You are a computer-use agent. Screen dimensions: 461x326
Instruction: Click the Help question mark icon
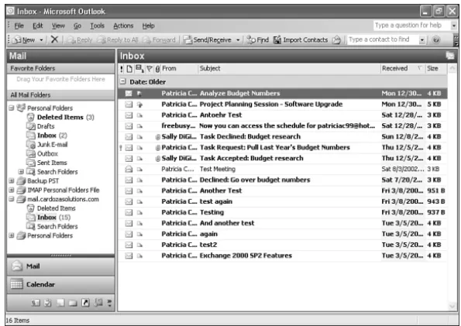click(x=436, y=39)
